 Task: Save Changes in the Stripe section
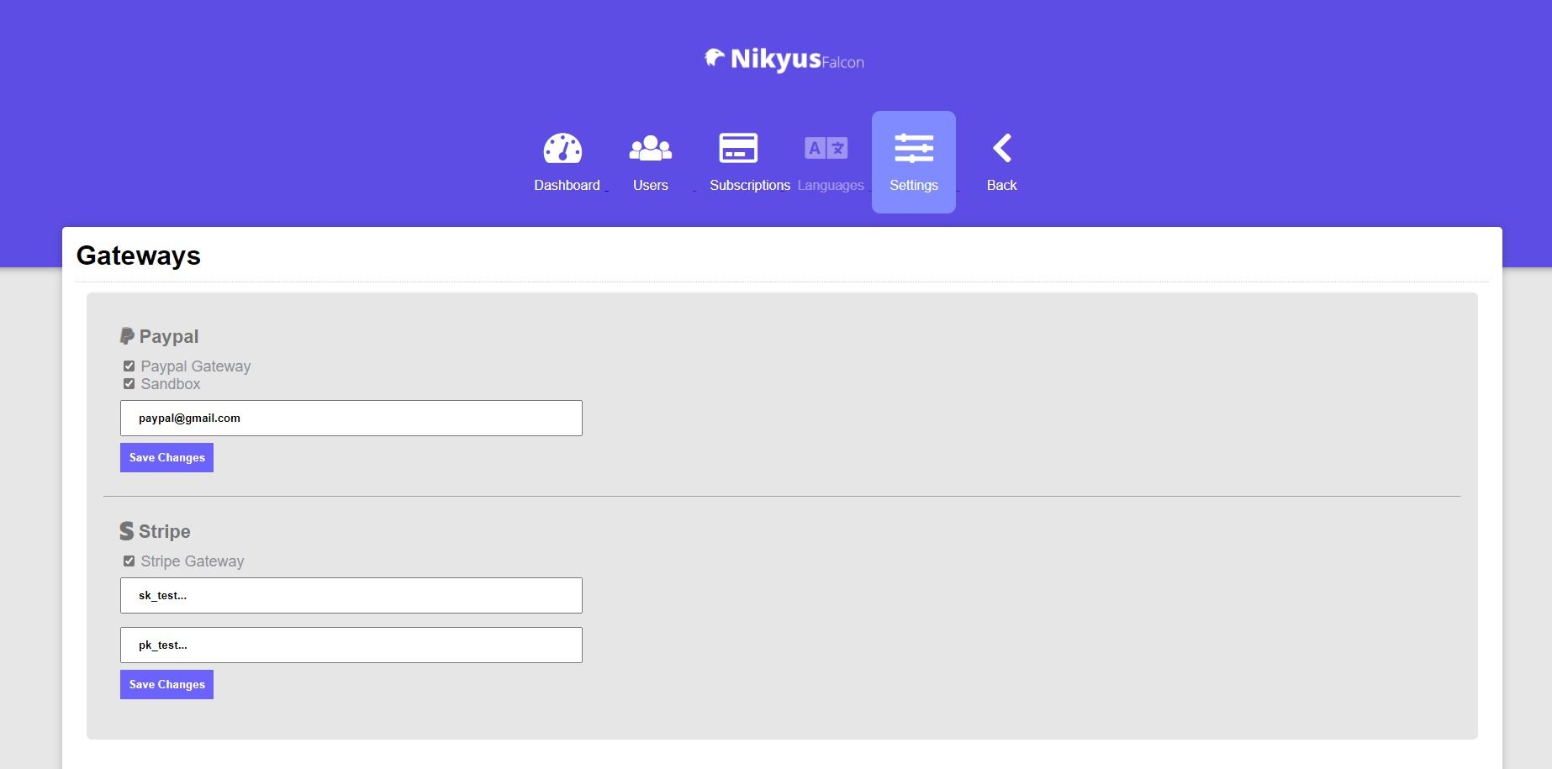(x=166, y=685)
